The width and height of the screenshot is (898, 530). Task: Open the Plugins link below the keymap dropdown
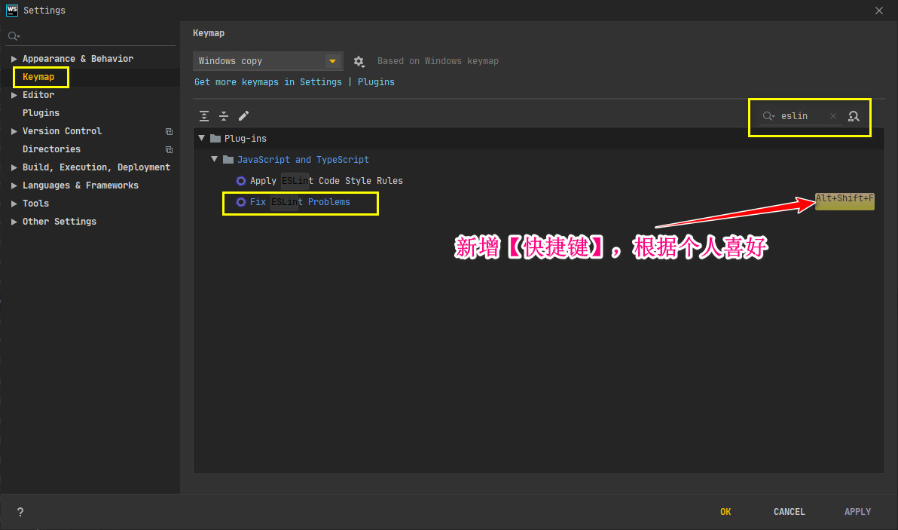376,82
